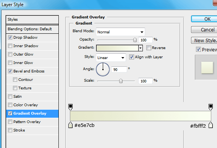
Task: Enable the Inner Shadow checkbox
Action: (x=10, y=46)
